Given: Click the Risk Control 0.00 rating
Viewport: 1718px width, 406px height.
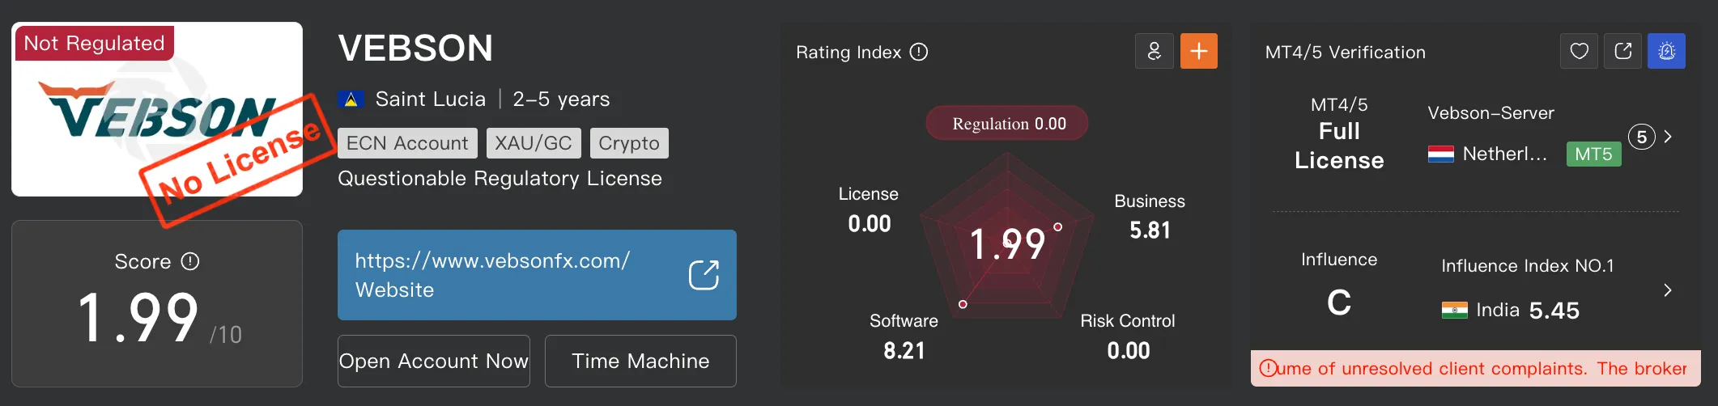Looking at the screenshot, I should 1128,336.
